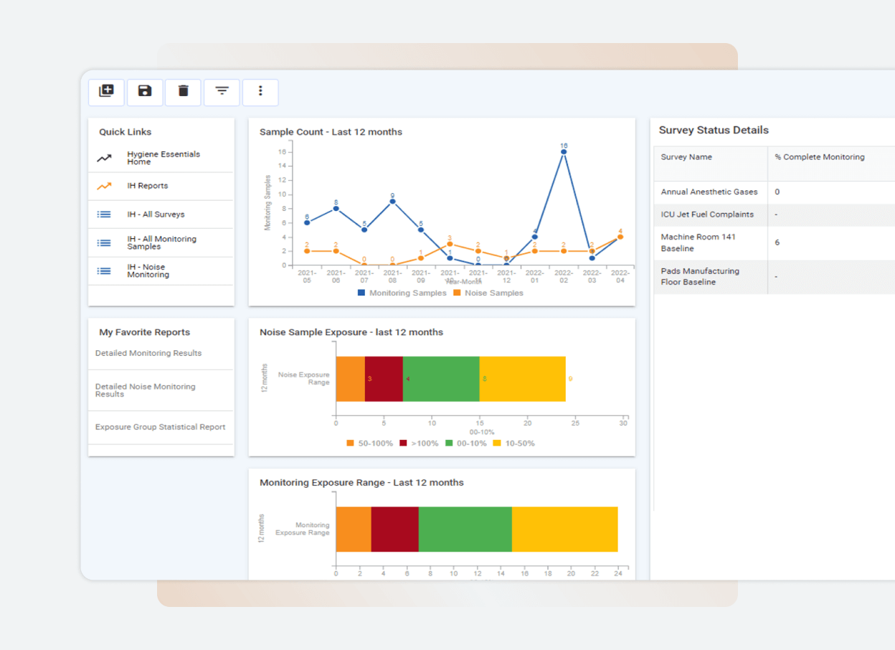The width and height of the screenshot is (895, 650).
Task: Click the add new dashboard icon
Action: [106, 92]
